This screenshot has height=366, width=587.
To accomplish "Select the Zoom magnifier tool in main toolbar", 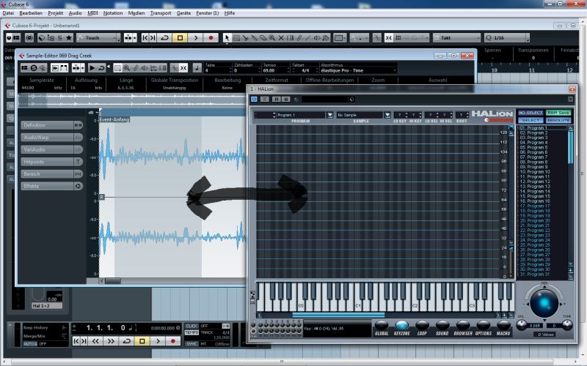I will click(x=272, y=38).
